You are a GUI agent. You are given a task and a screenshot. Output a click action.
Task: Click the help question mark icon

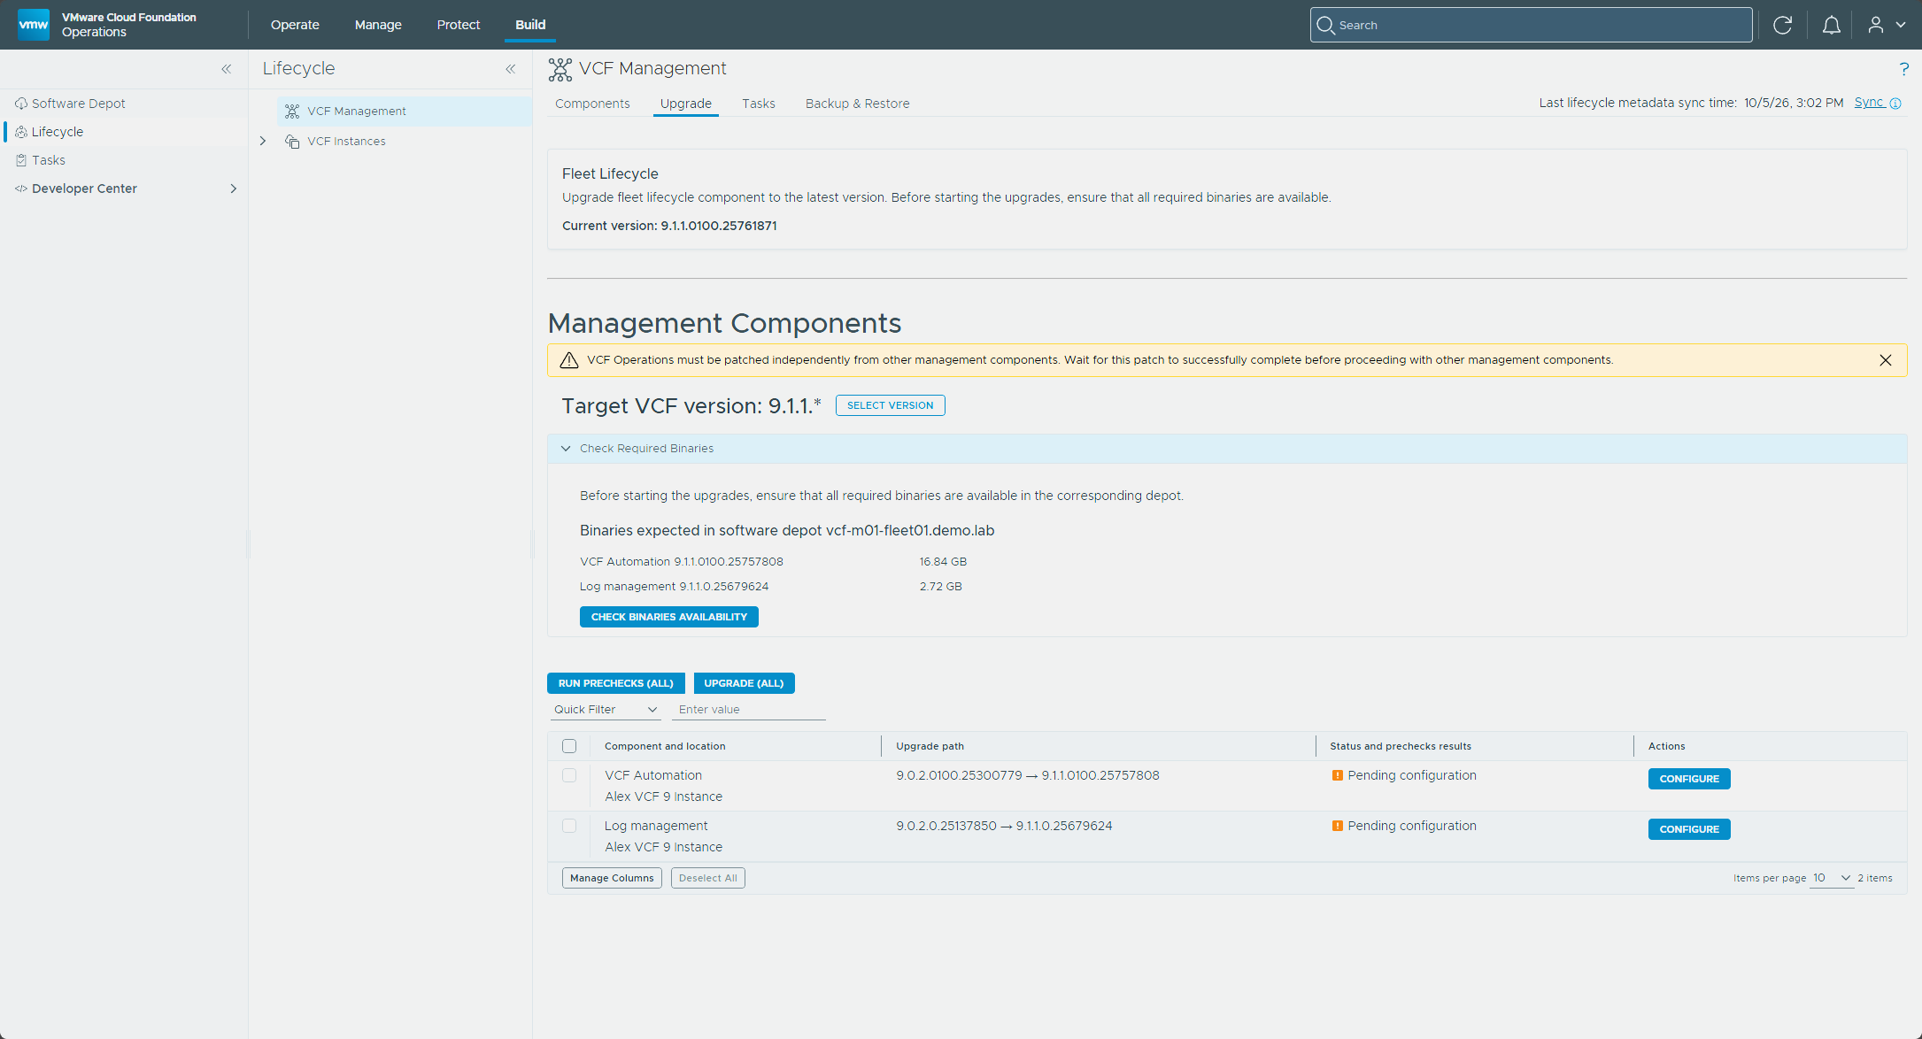point(1903,69)
